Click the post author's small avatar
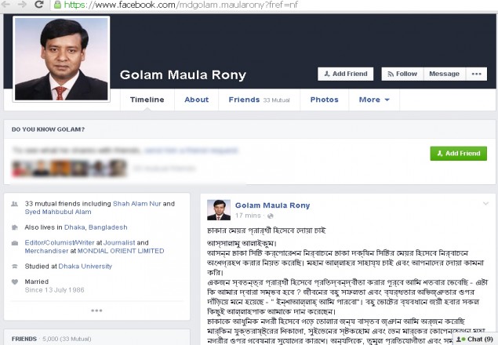 [x=218, y=209]
